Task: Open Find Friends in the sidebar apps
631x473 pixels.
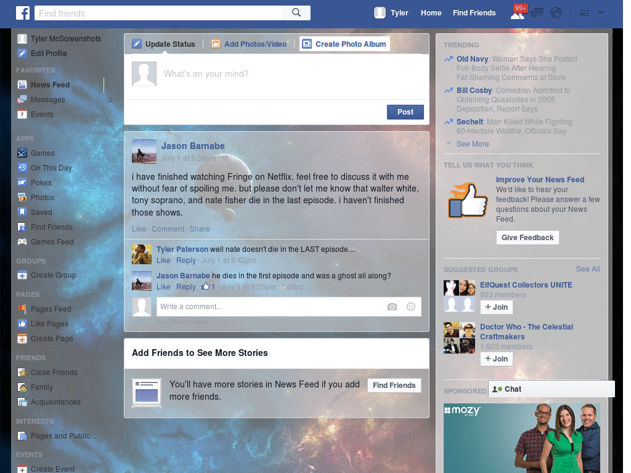Action: (52, 227)
